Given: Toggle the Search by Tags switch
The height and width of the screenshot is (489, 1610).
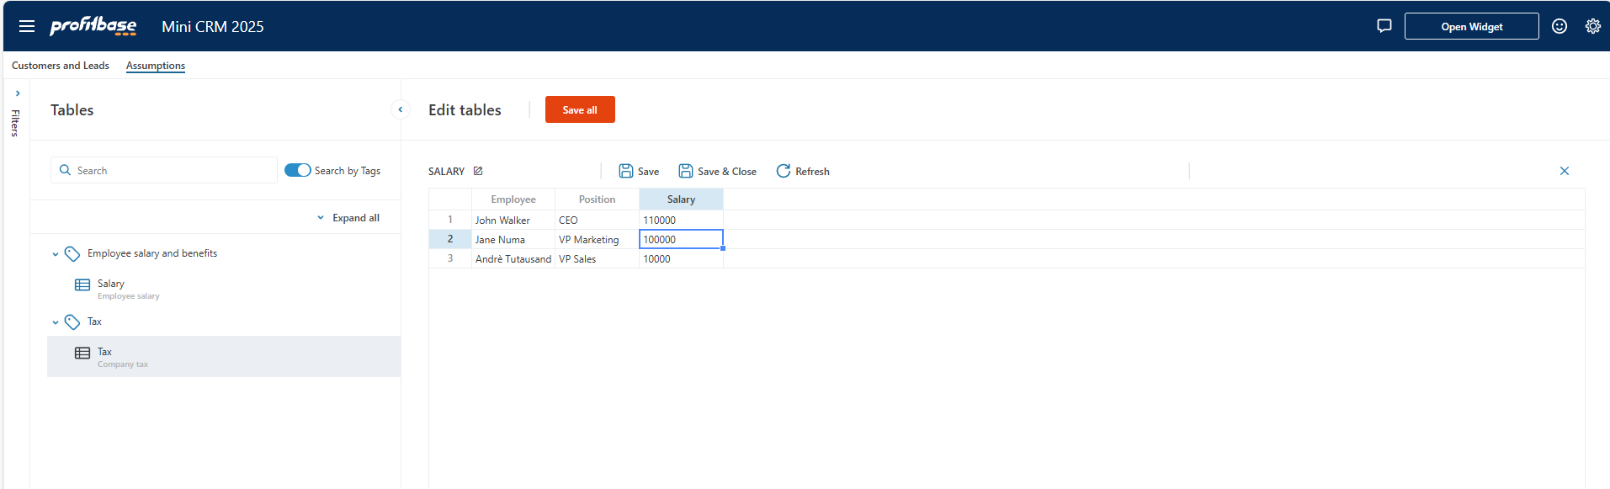Looking at the screenshot, I should [298, 170].
